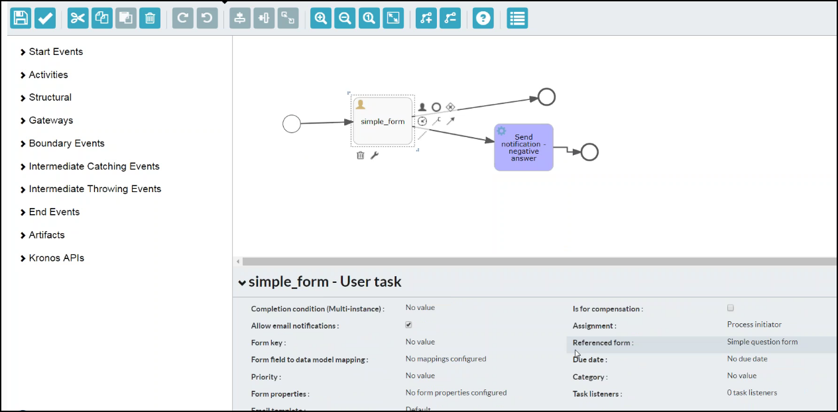Expand the Boundary Events palette group
The width and height of the screenshot is (838, 412).
pos(62,143)
